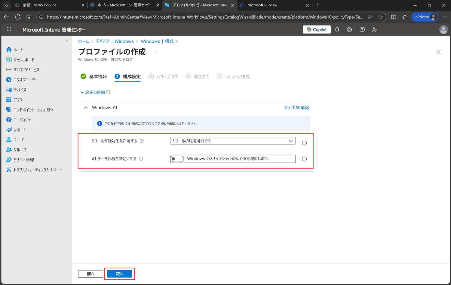Click the 前へ button

coord(91,274)
